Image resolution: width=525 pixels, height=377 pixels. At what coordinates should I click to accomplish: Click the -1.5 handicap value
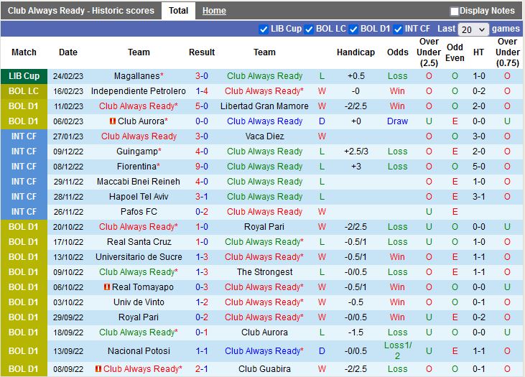356,332
